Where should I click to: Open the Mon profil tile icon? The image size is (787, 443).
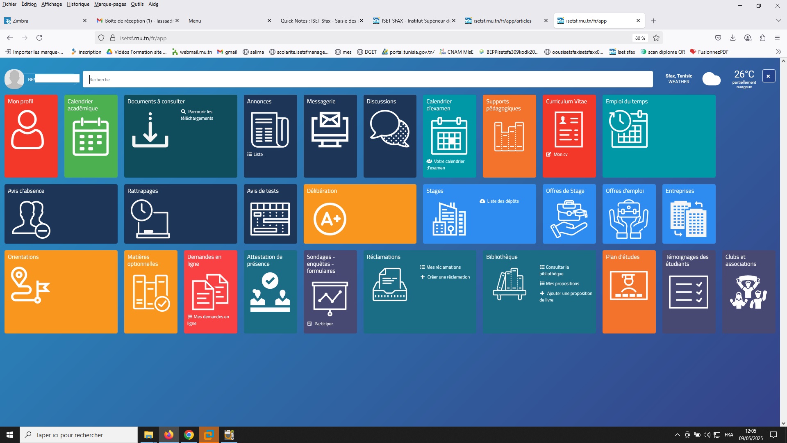[27, 130]
